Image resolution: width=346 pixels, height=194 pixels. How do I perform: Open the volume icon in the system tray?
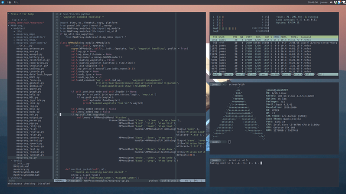(x=331, y=2)
